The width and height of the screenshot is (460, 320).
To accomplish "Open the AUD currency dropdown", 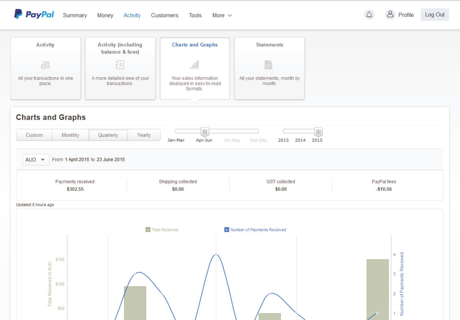I will point(36,160).
